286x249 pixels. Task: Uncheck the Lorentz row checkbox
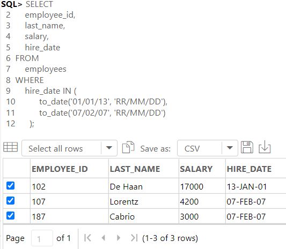tap(10, 201)
